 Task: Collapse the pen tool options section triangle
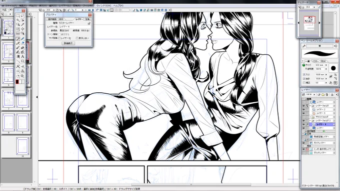[303, 61]
